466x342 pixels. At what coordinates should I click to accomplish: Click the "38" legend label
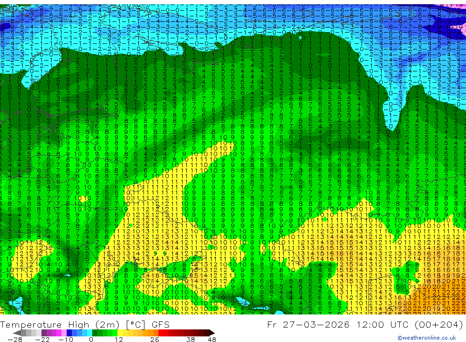[191, 339]
